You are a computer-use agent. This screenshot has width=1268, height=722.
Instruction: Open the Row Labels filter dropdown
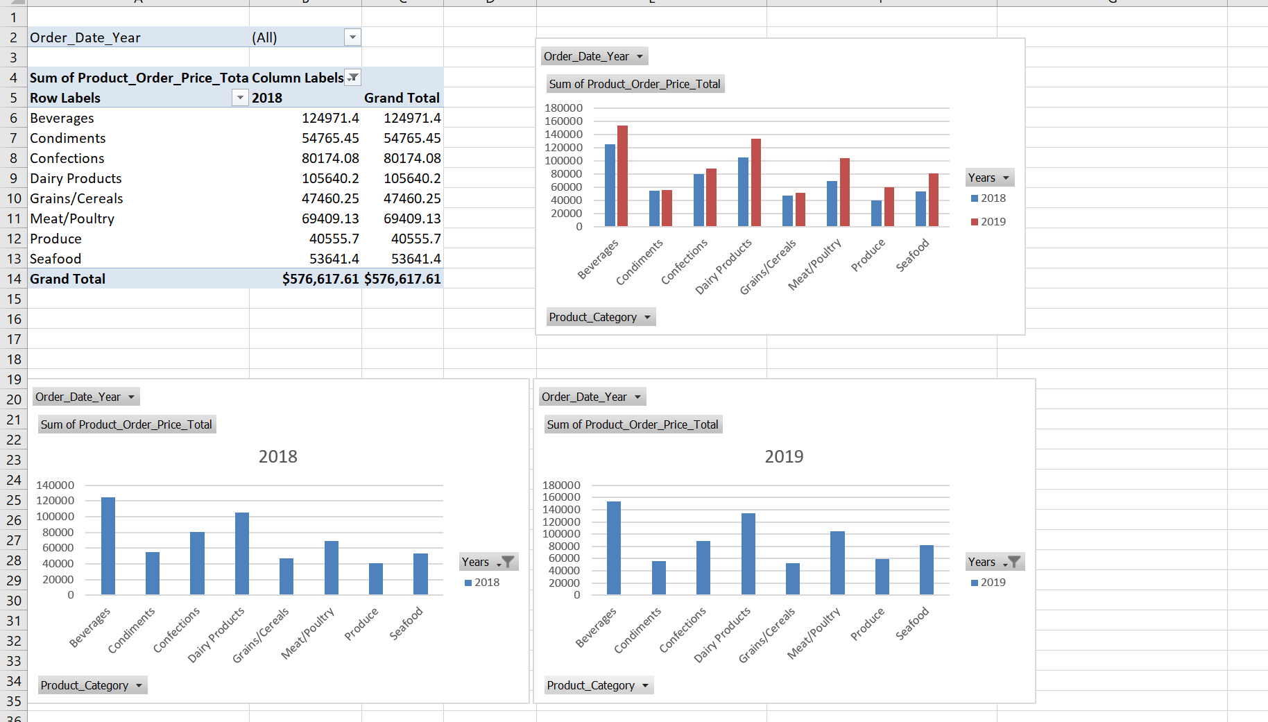(x=240, y=98)
